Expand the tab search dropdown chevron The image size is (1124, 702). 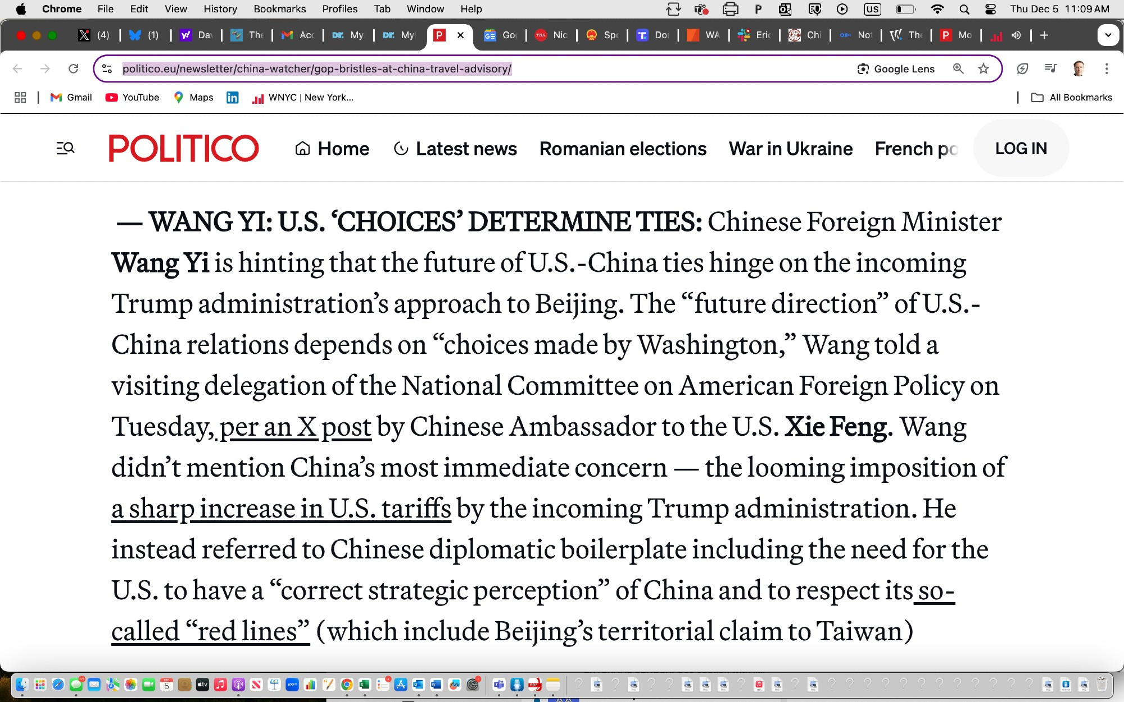(x=1108, y=35)
